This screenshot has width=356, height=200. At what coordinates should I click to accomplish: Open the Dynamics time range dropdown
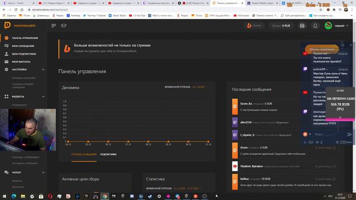click(200, 87)
